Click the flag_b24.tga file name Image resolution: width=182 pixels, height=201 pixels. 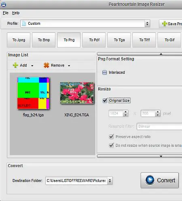point(33,115)
